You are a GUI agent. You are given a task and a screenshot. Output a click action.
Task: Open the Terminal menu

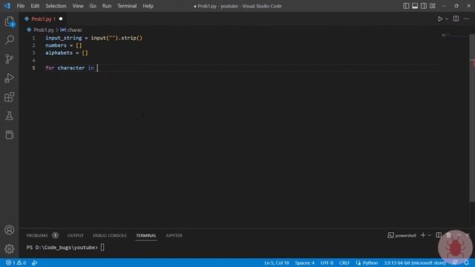click(x=127, y=6)
